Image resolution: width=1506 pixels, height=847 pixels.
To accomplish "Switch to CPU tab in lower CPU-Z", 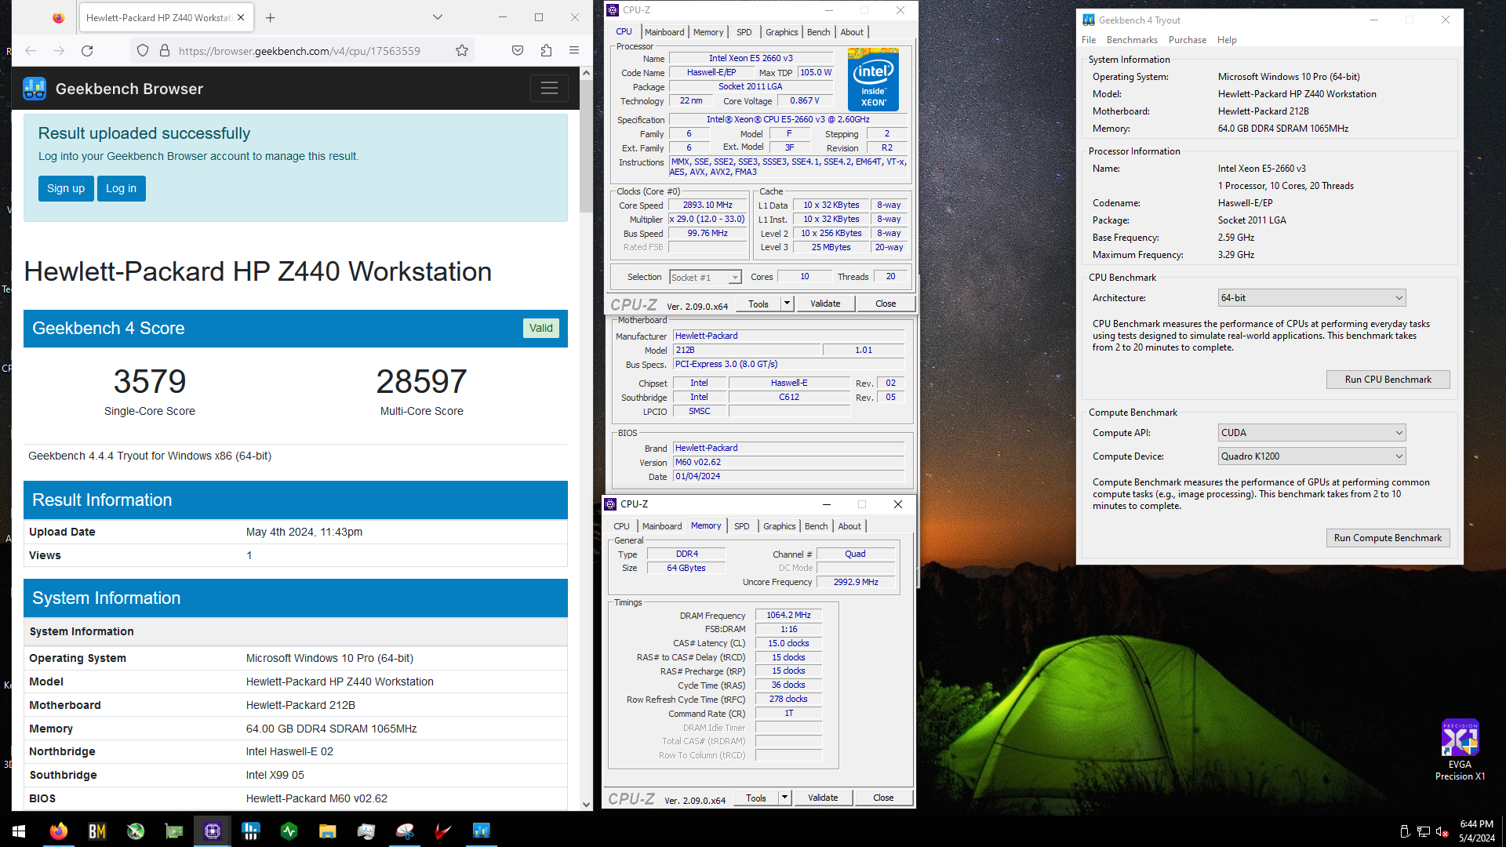I will point(621,526).
